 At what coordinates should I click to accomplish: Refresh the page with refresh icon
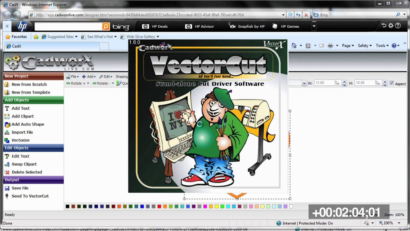point(298,15)
